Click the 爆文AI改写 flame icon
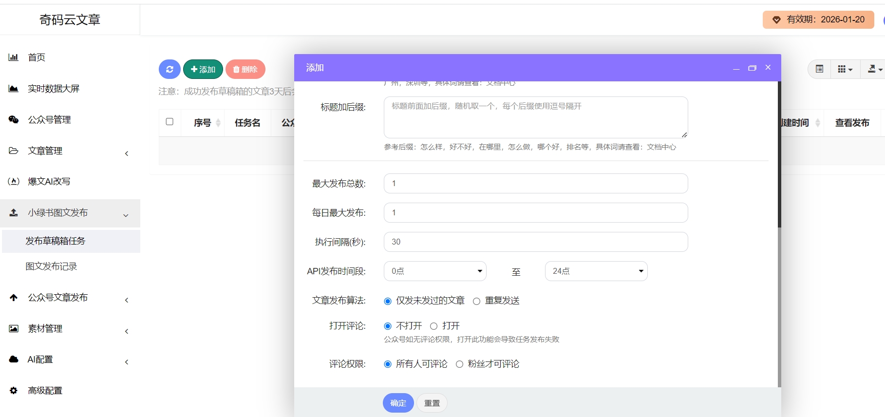Viewport: 885px width, 417px height. tap(14, 181)
